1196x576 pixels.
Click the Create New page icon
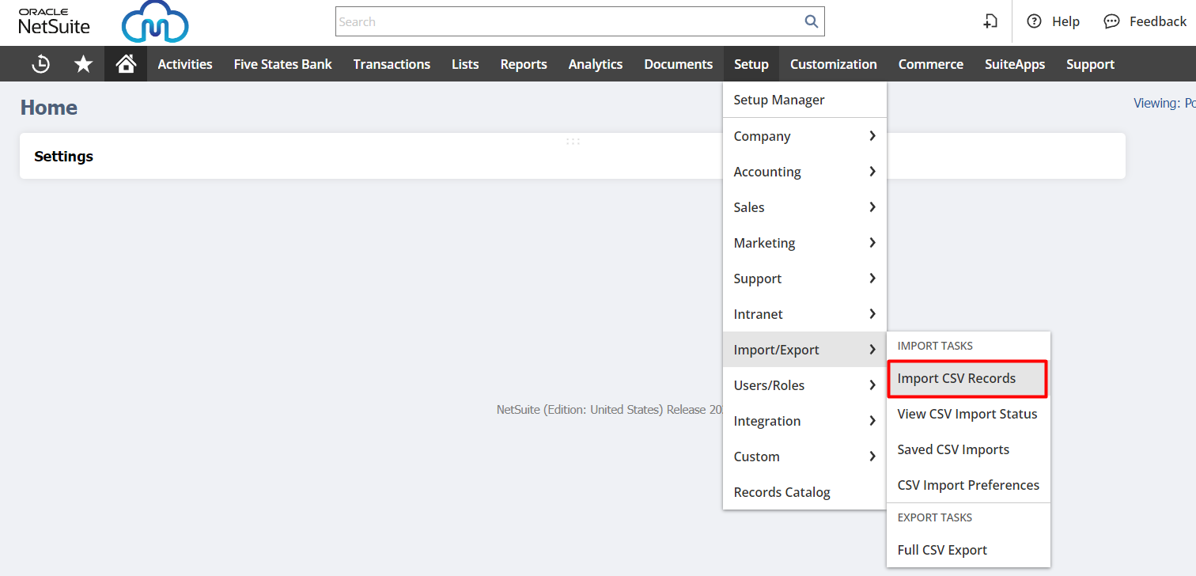click(x=990, y=21)
